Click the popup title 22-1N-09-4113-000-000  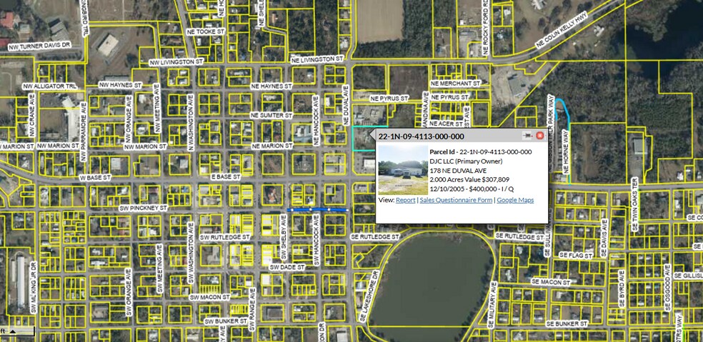pos(421,136)
